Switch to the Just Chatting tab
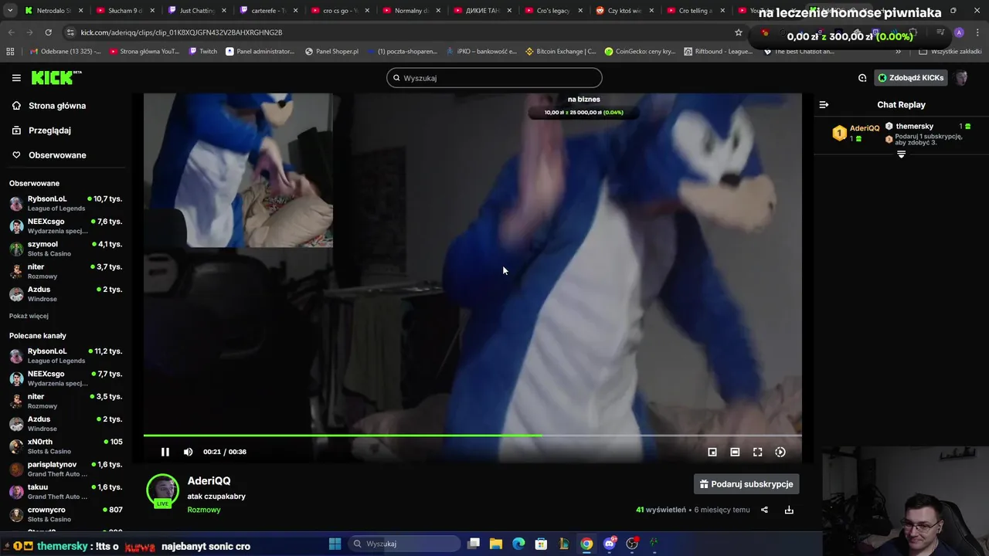Viewport: 989px width, 556px height. [196, 11]
